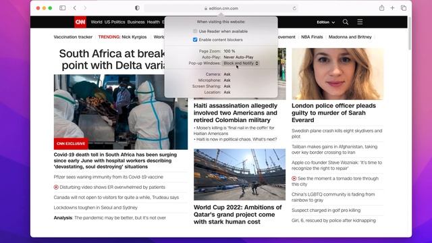Image resolution: width=432 pixels, height=243 pixels.
Task: Play the tornado video story icon
Action: (294, 178)
